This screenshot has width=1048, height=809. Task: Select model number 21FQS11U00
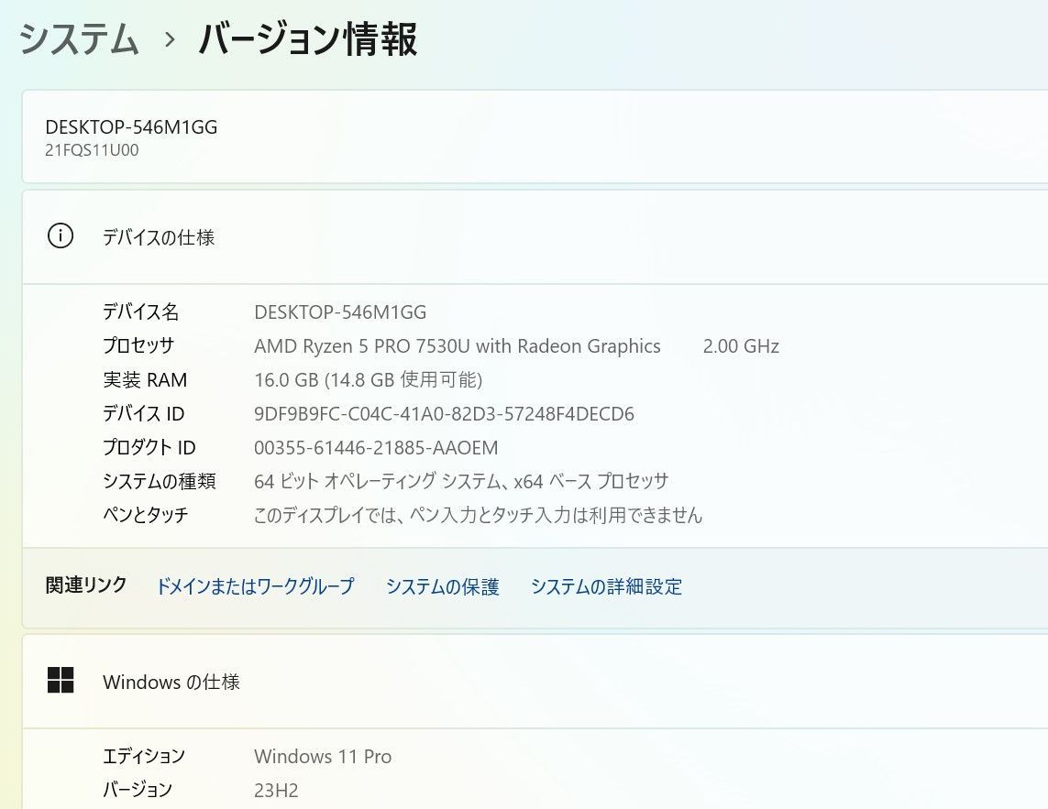(x=93, y=150)
